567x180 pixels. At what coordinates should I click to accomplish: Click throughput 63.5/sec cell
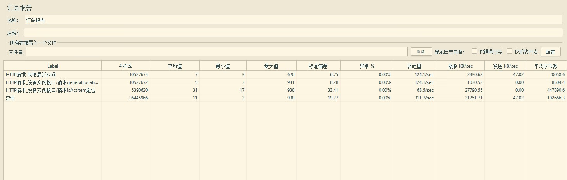point(424,90)
